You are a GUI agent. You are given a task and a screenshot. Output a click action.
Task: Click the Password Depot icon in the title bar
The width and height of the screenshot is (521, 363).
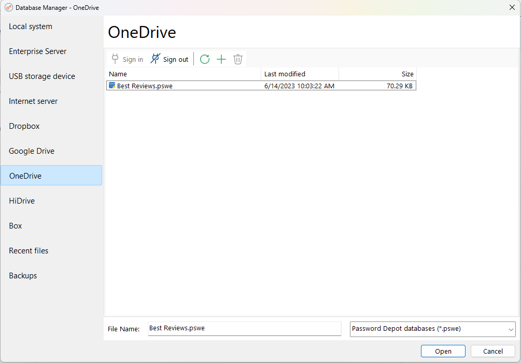pyautogui.click(x=8, y=7)
